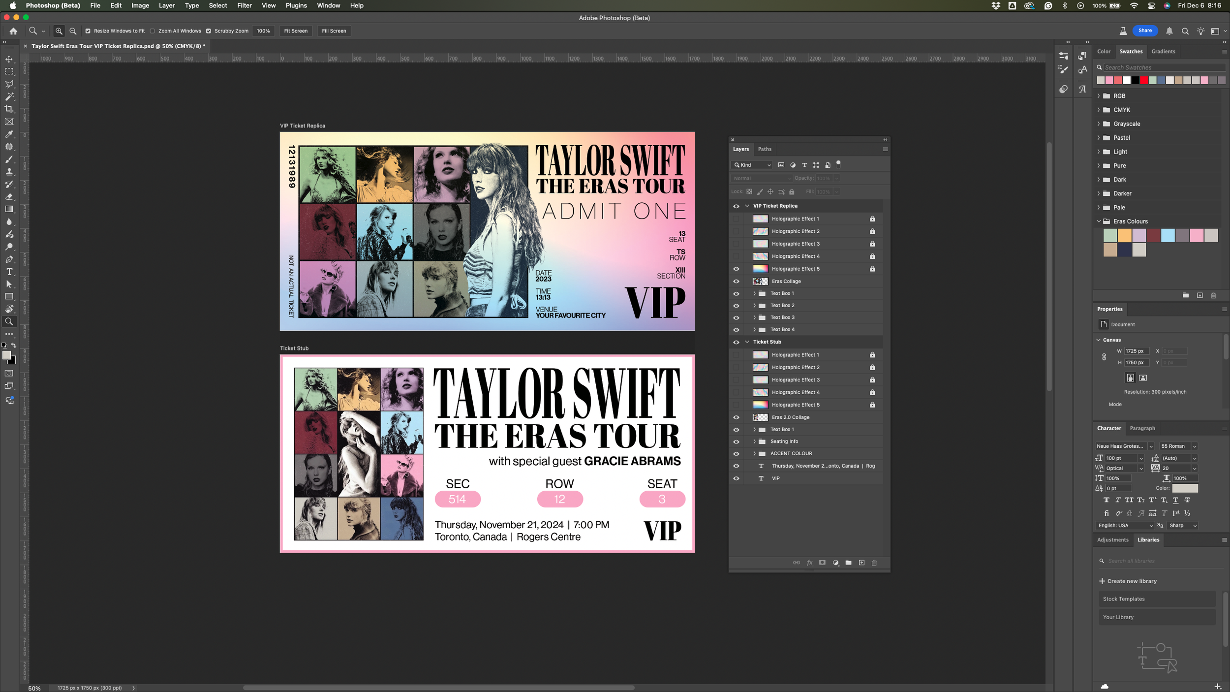1230x692 pixels.
Task: Select the Move tool
Action: (x=9, y=59)
